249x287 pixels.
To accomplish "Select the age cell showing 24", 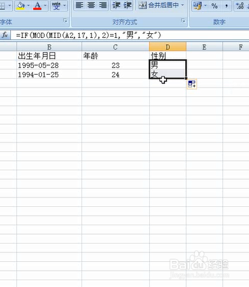I will [x=115, y=75].
